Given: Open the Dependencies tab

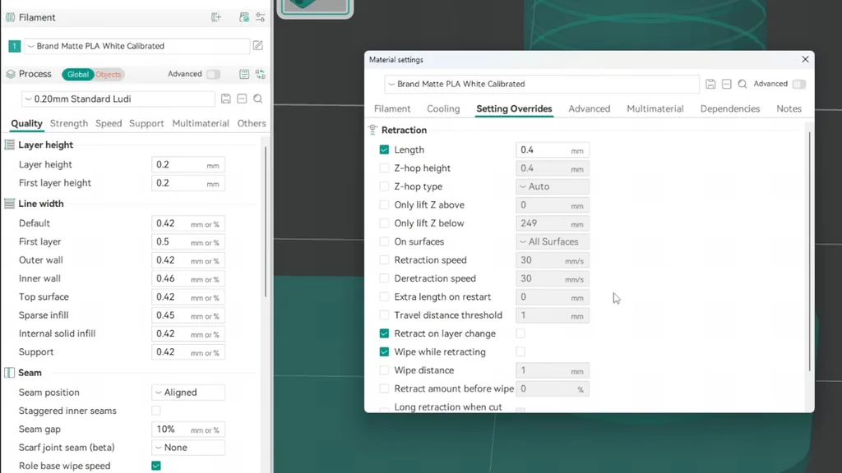Looking at the screenshot, I should (x=730, y=109).
